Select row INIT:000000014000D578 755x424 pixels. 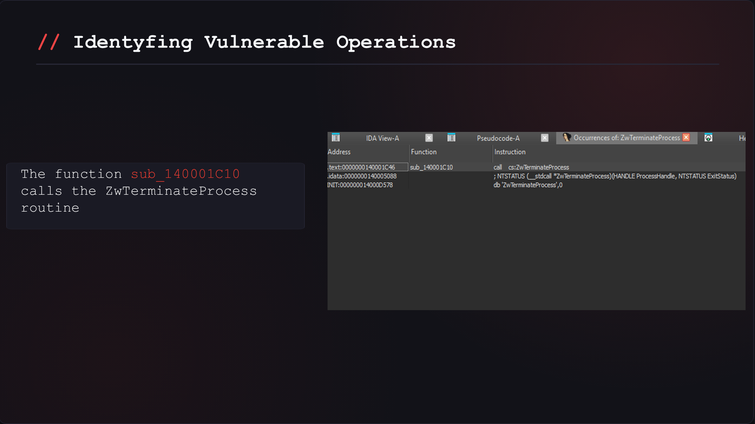(536, 185)
